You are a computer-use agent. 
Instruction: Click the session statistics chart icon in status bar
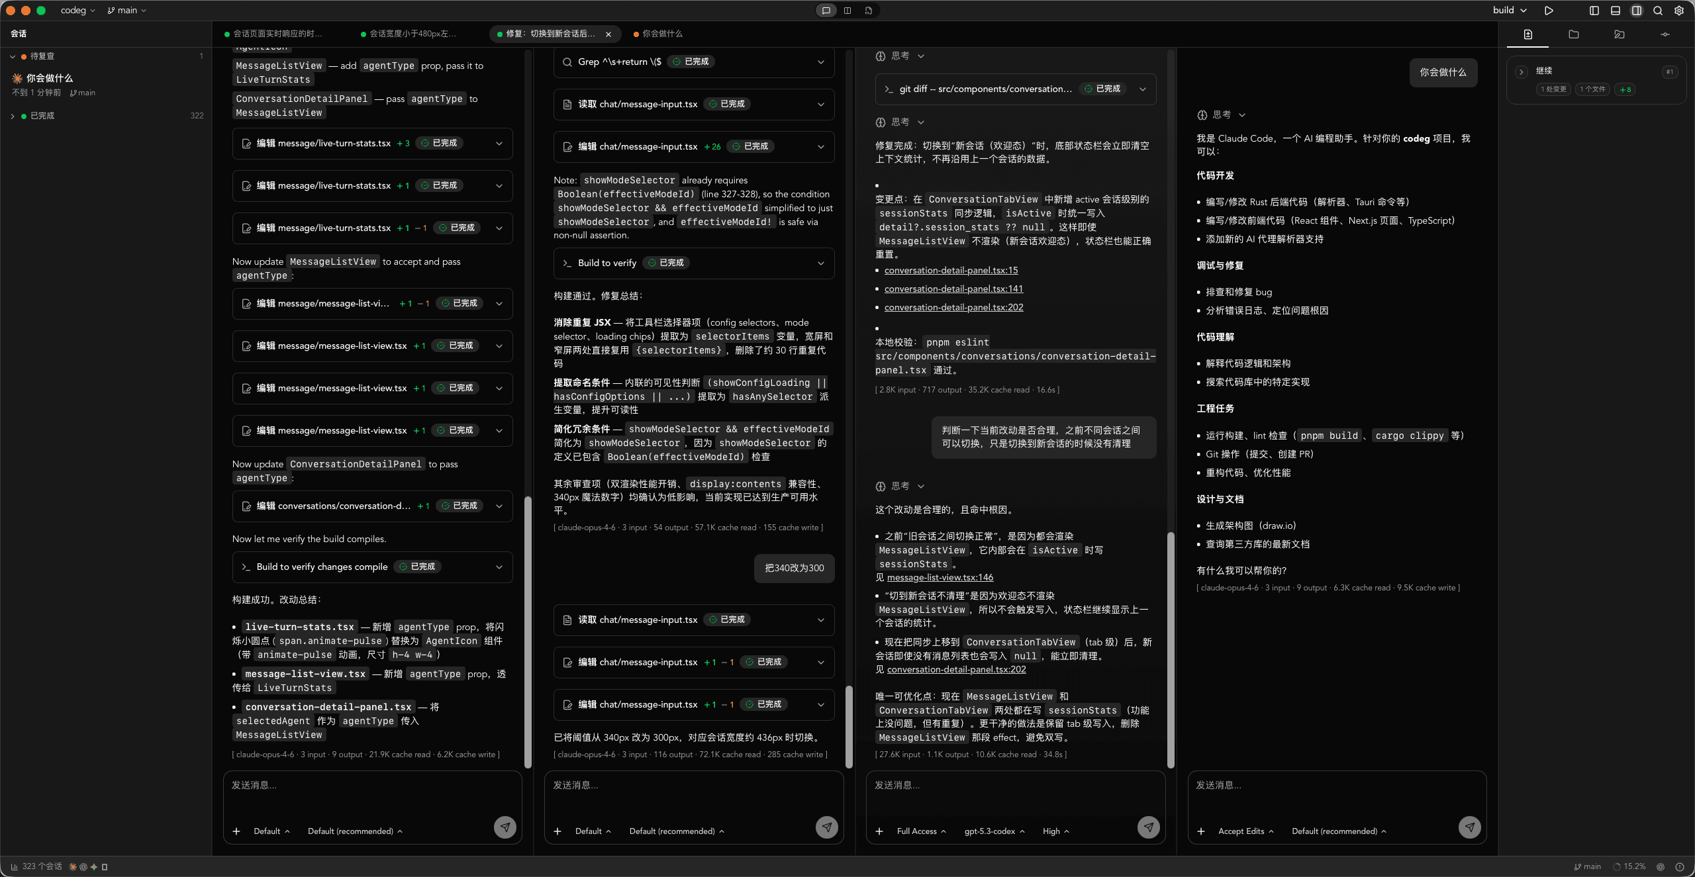pos(15,866)
